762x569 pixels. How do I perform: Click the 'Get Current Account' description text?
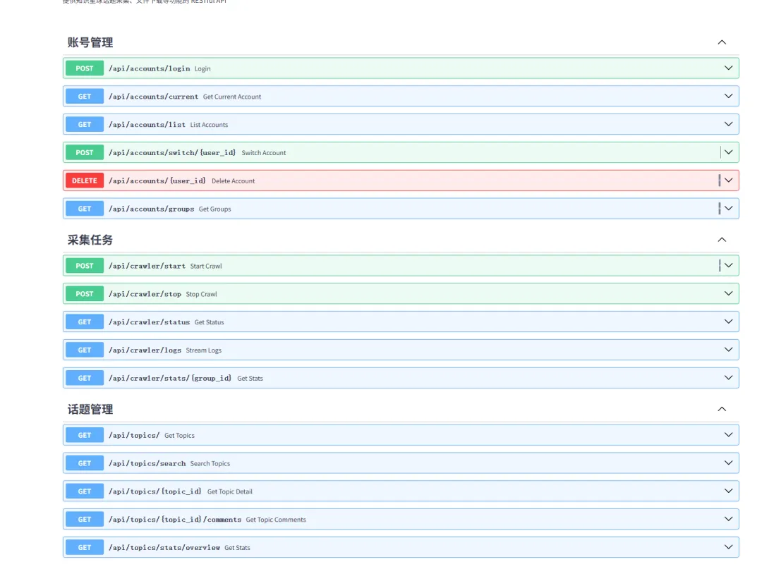232,97
